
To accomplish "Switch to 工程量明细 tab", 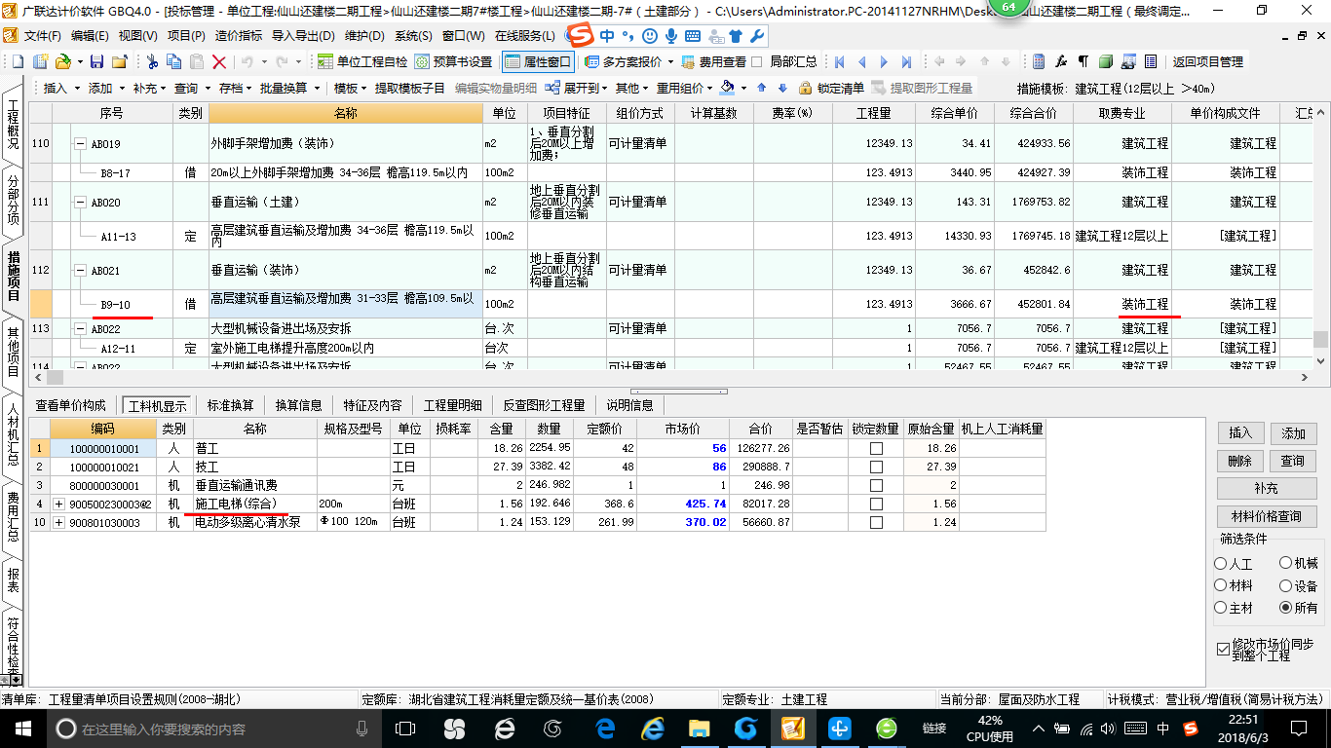I will click(x=452, y=405).
